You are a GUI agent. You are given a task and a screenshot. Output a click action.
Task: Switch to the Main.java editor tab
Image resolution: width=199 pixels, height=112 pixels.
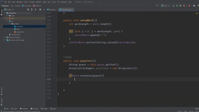coord(51,10)
